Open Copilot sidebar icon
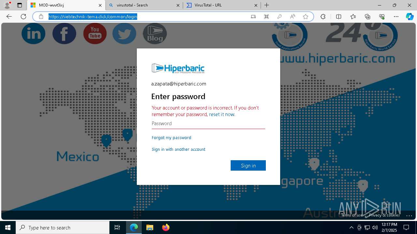Screen dimensions: 417x234 pos(410,17)
